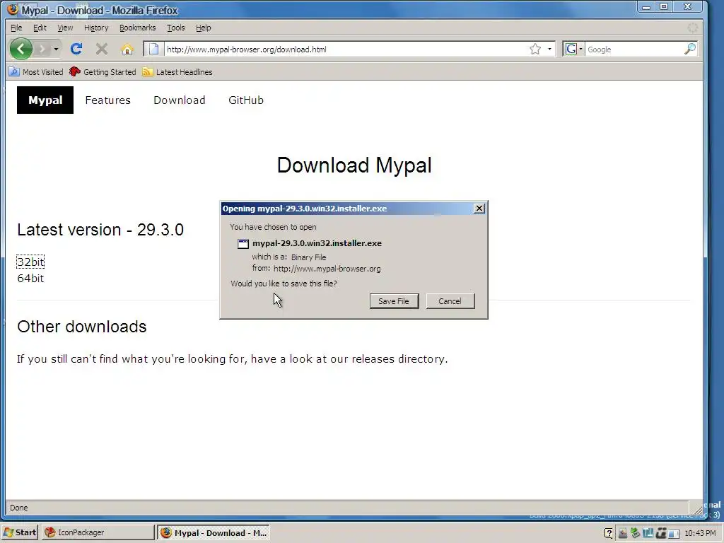The height and width of the screenshot is (543, 724).
Task: Click the Other downloads heading
Action: pyautogui.click(x=82, y=327)
